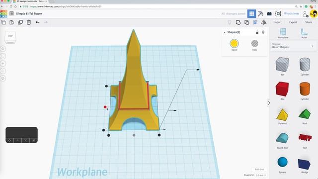This screenshot has height=179, width=318.
Task: Click the Zoom out button
Action: 3,71
